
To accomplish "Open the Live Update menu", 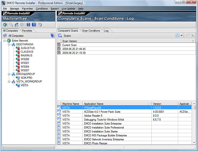I will 68,8.
